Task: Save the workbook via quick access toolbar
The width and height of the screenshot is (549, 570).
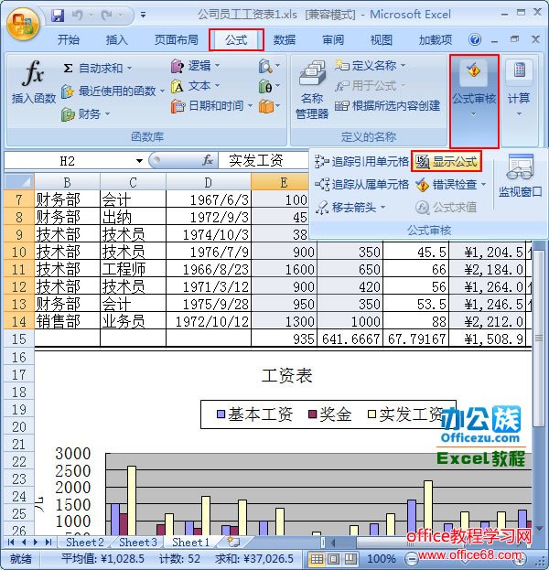Action: pos(58,16)
